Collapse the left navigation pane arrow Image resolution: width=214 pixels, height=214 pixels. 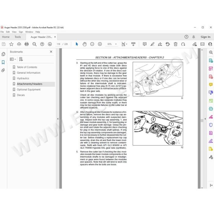coord(58,119)
